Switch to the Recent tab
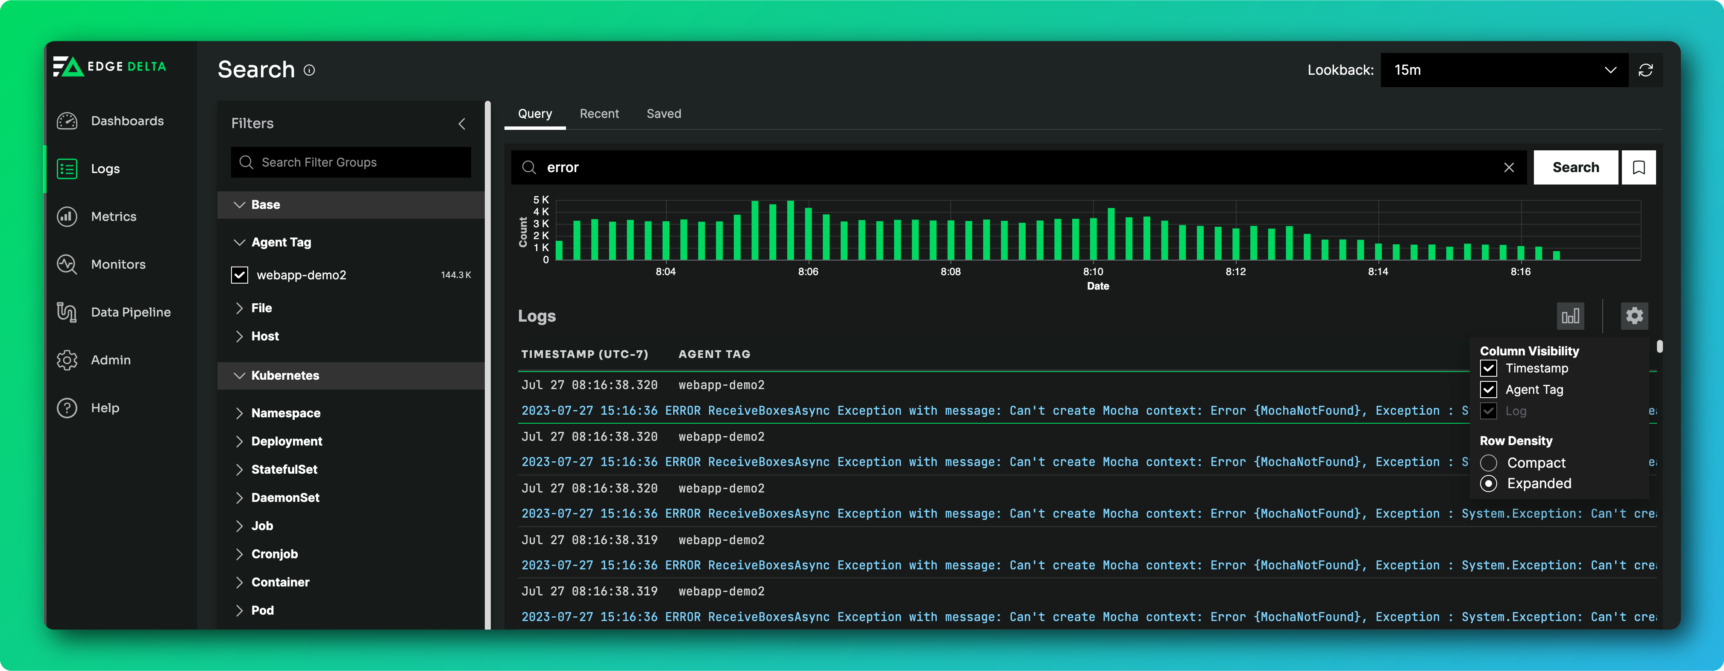This screenshot has height=671, width=1724. coord(599,114)
